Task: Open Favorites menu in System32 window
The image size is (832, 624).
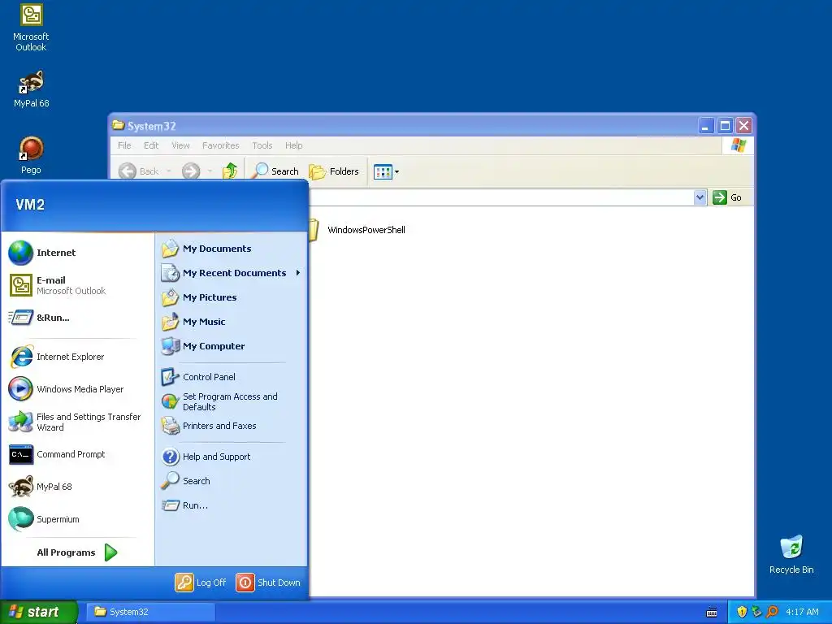Action: click(x=221, y=145)
